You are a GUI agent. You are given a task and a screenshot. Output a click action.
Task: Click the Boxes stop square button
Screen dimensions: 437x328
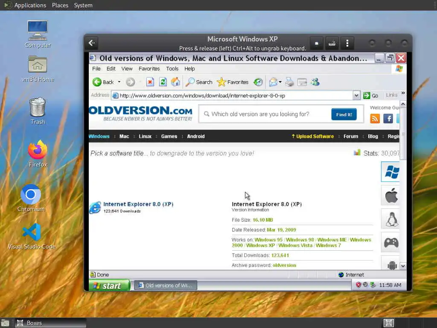[316, 43]
